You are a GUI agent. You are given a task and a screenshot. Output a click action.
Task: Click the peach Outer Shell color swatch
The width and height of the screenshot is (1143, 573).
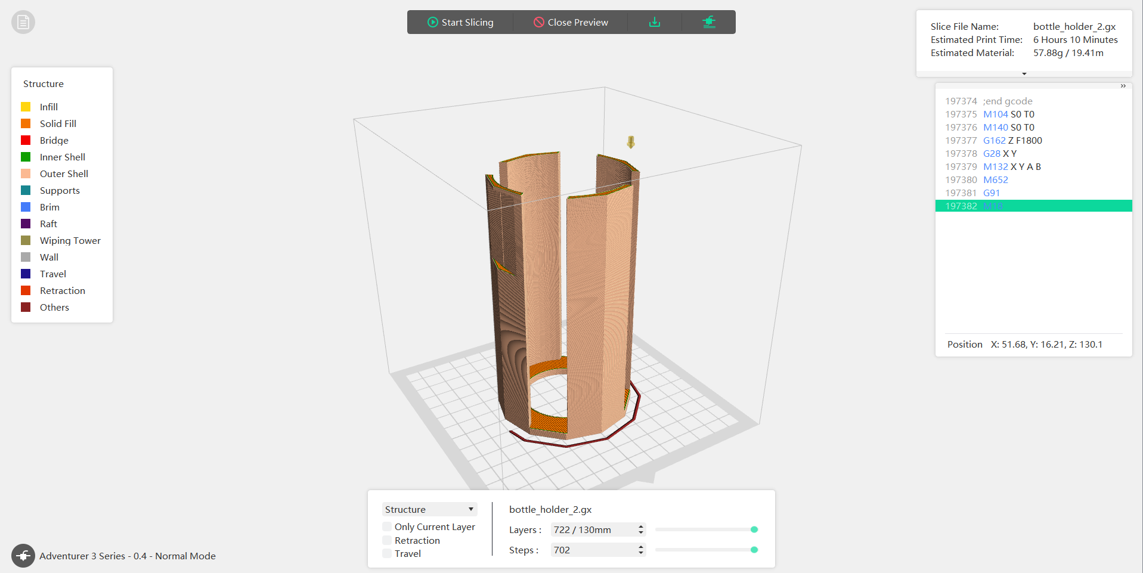pos(26,174)
